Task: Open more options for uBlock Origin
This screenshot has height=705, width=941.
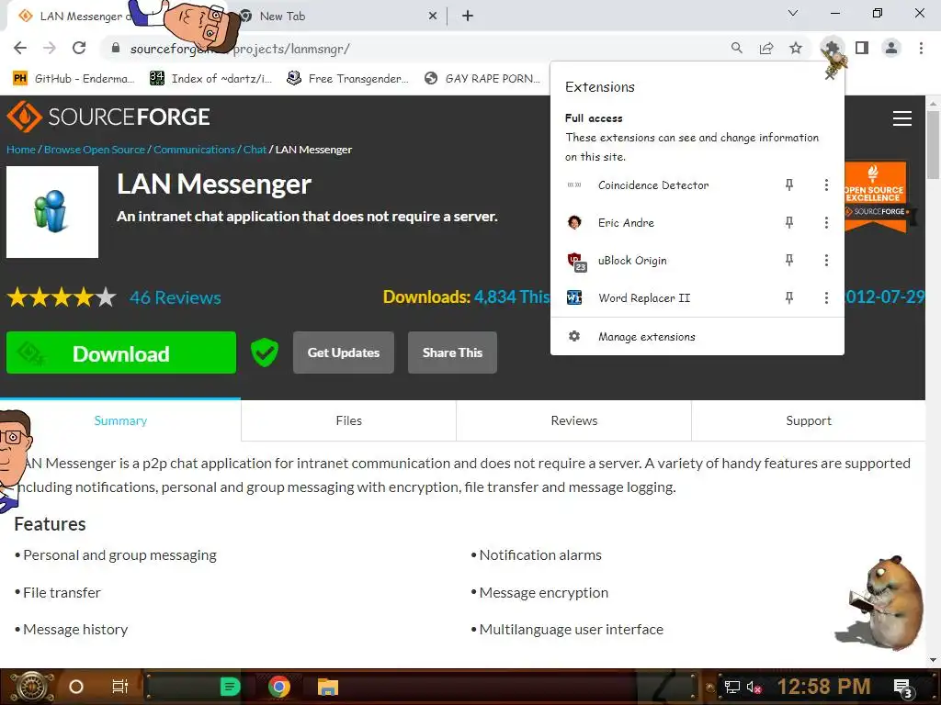Action: pos(826,260)
